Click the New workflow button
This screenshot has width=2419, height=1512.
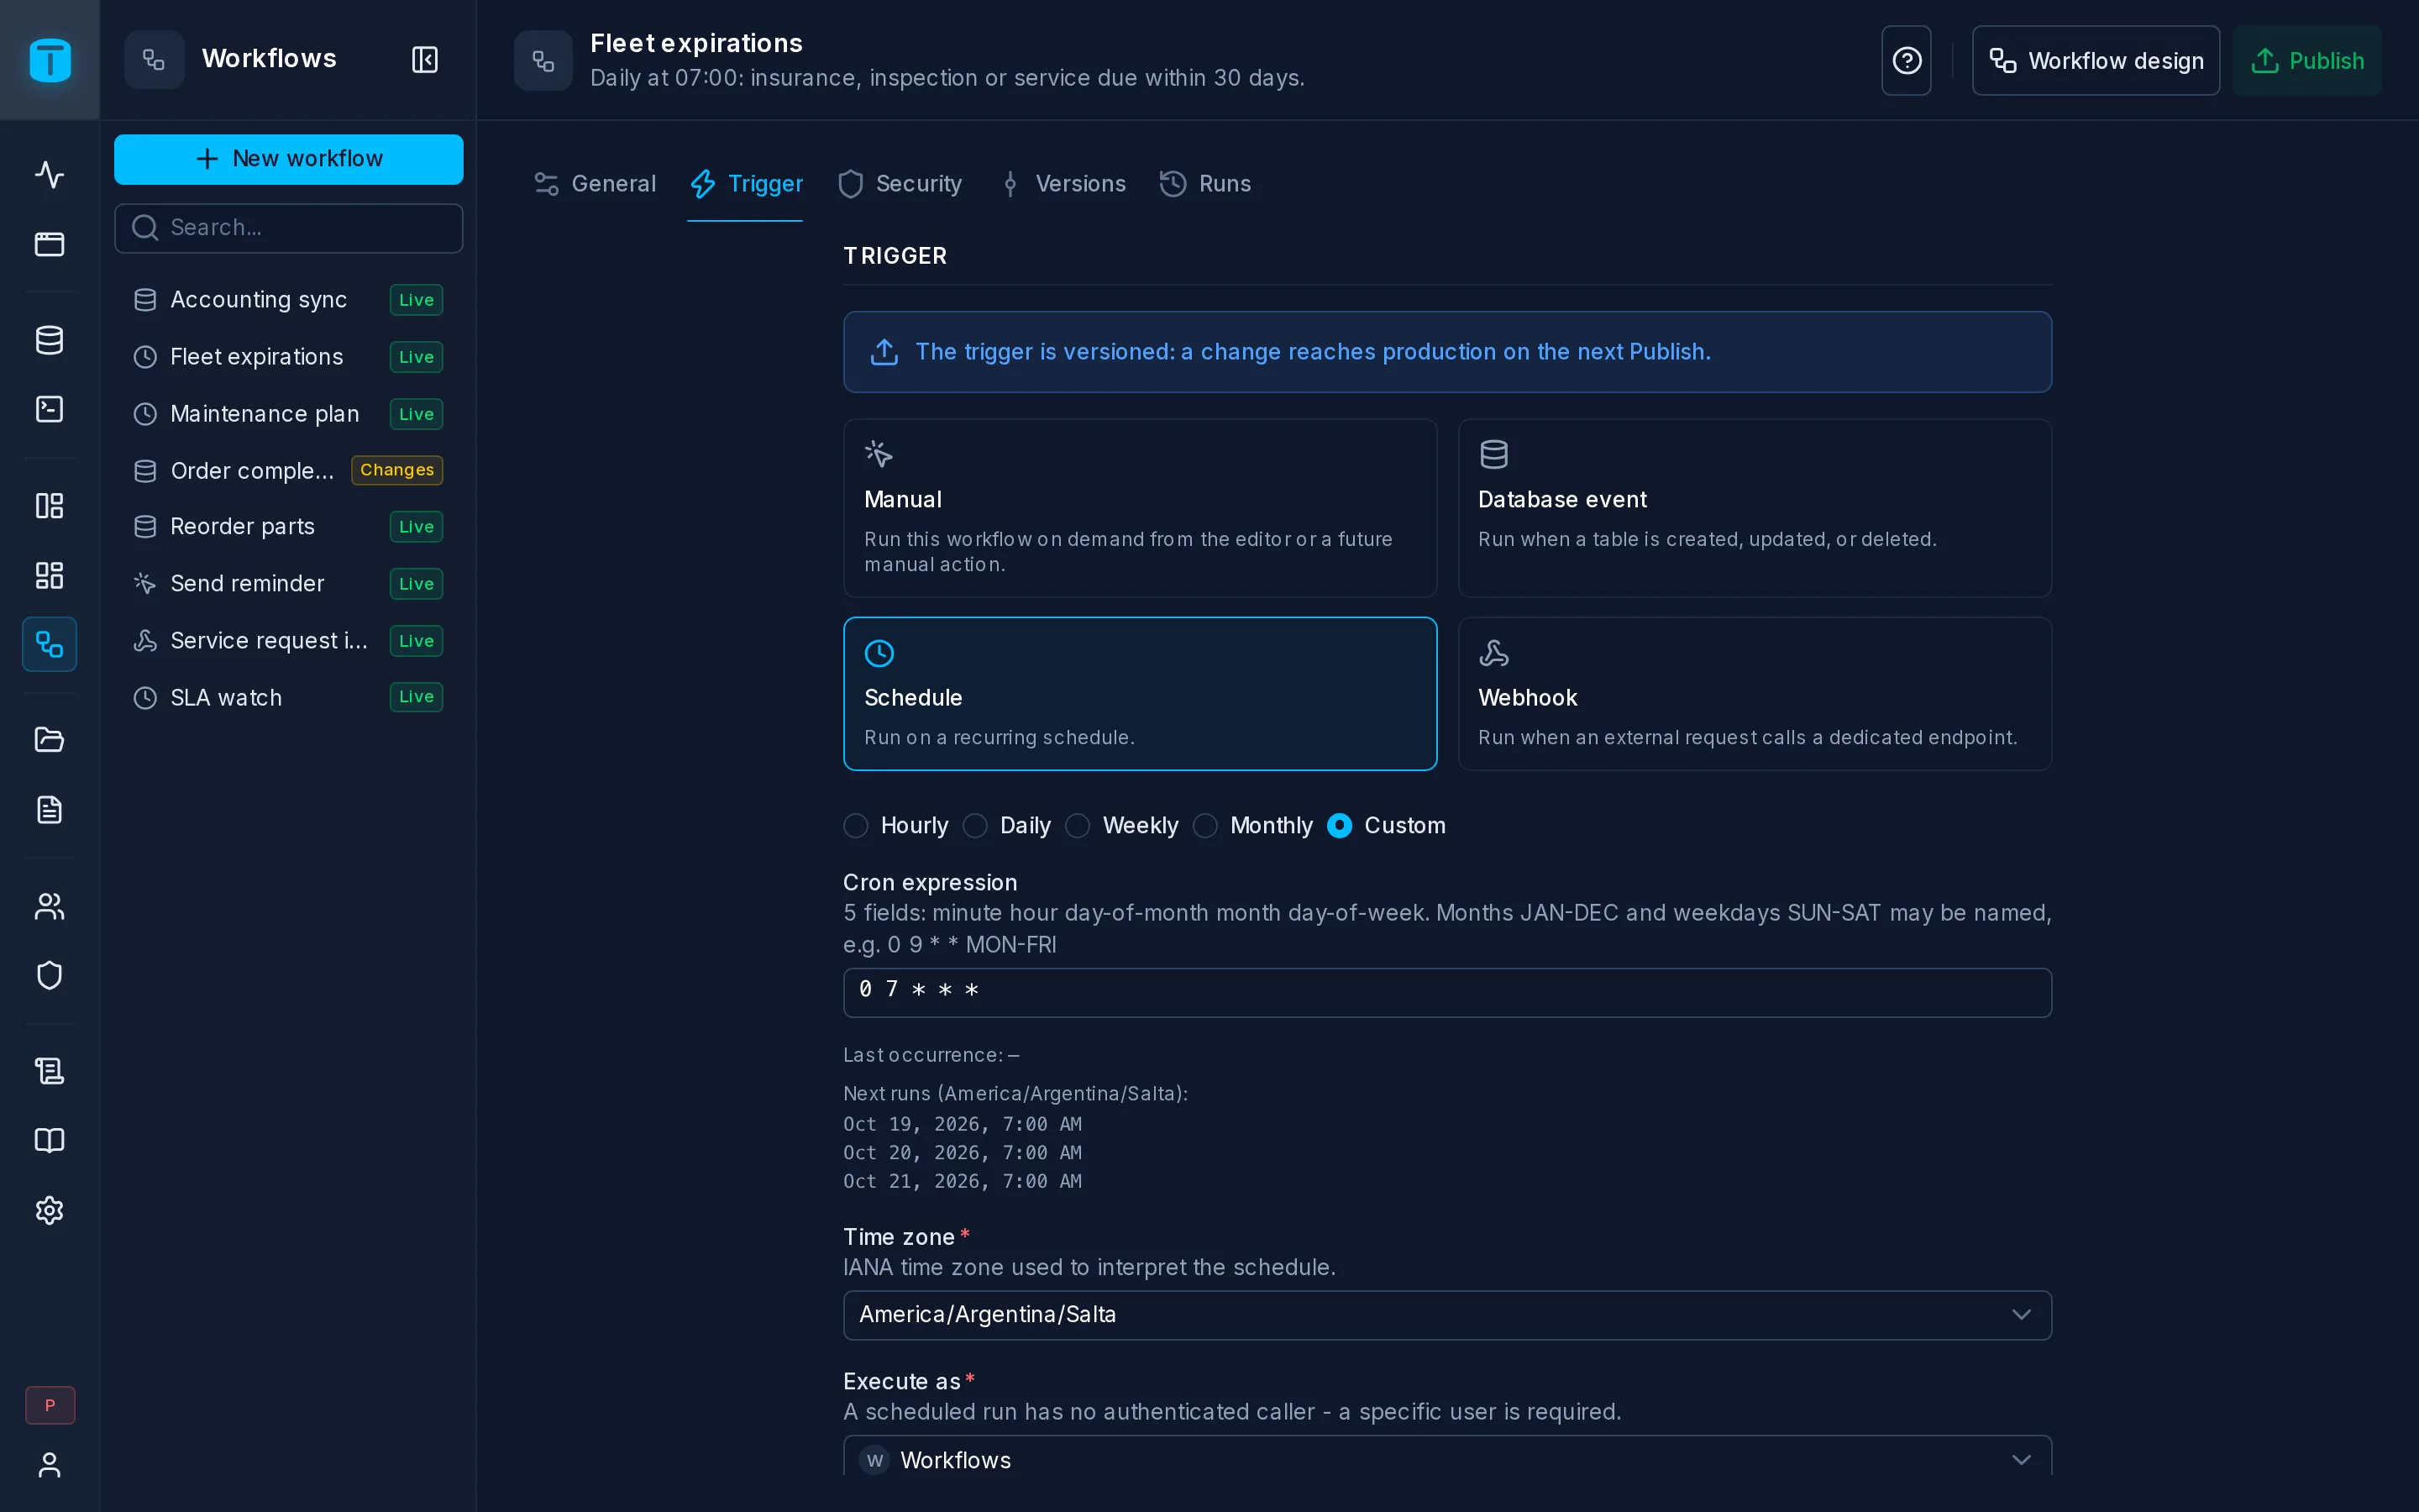point(289,159)
